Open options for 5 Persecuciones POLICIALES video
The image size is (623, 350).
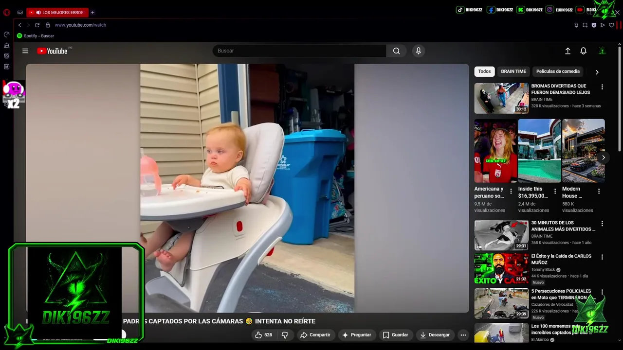[x=602, y=292]
